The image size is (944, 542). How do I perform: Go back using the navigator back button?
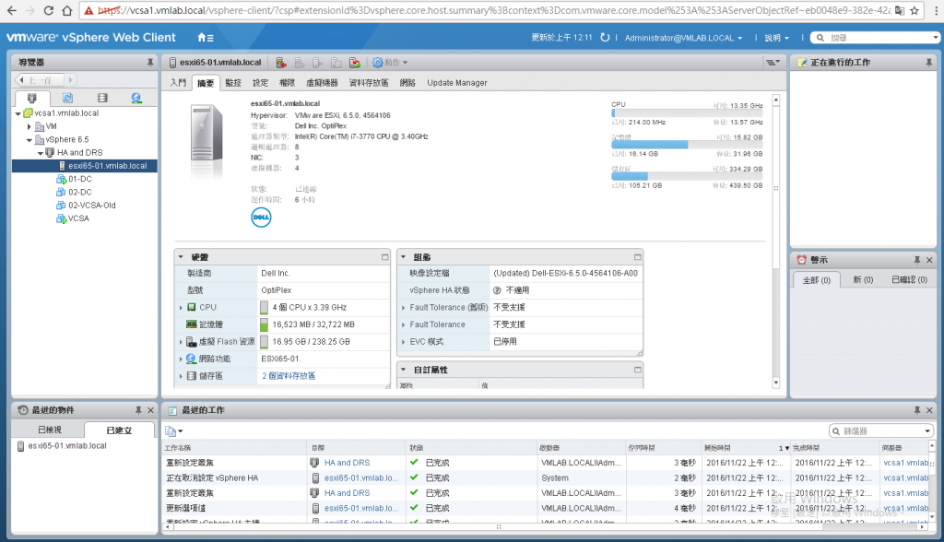click(x=39, y=80)
